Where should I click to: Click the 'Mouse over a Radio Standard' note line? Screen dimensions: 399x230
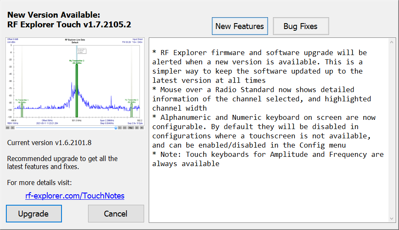253,90
